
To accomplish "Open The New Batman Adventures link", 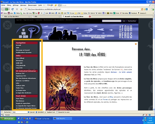I will click(26, 78).
